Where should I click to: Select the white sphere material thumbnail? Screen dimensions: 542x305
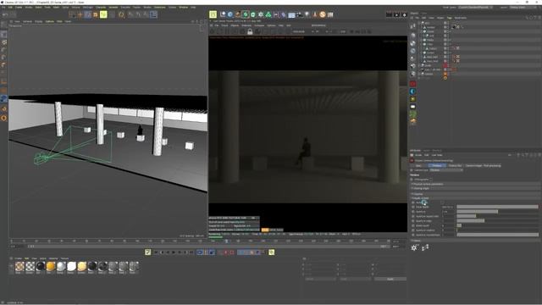click(x=71, y=266)
